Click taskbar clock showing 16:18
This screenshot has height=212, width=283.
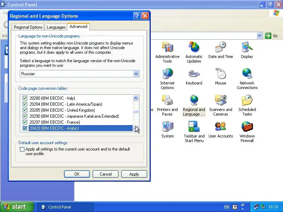coord(273,207)
